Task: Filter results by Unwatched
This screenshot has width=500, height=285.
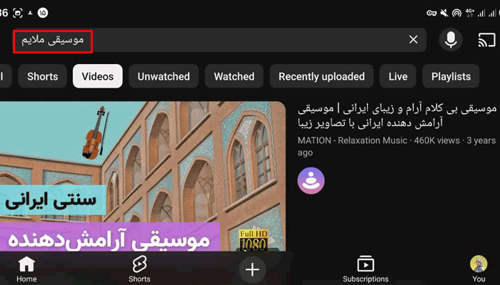Action: coord(164,76)
